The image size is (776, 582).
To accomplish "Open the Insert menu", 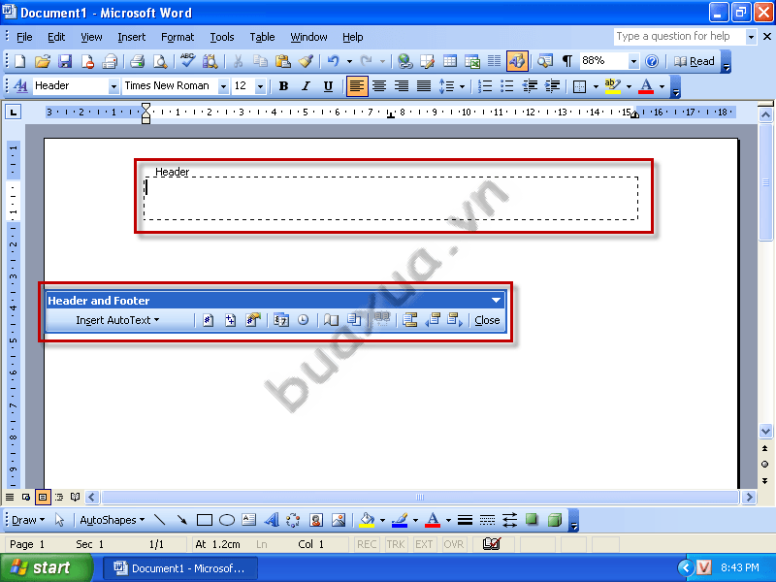I will pos(132,37).
